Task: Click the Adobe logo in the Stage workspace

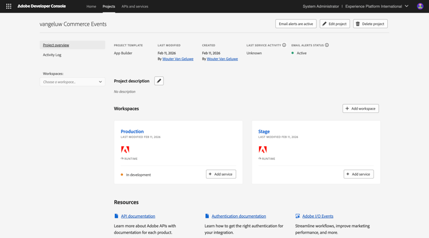Action: click(x=263, y=150)
